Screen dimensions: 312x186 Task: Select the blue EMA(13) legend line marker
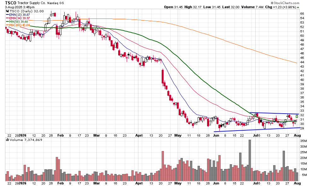pyautogui.click(x=8, y=15)
